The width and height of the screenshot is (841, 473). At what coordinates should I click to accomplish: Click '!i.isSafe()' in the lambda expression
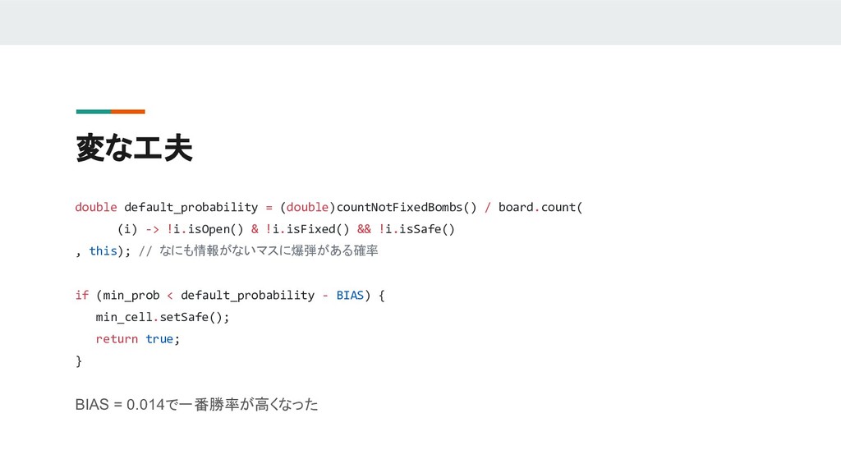416,230
